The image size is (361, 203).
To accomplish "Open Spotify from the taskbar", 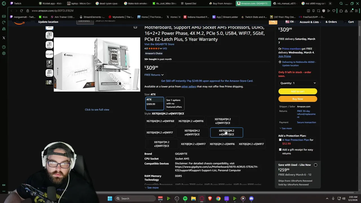I will pyautogui.click(x=185, y=198).
